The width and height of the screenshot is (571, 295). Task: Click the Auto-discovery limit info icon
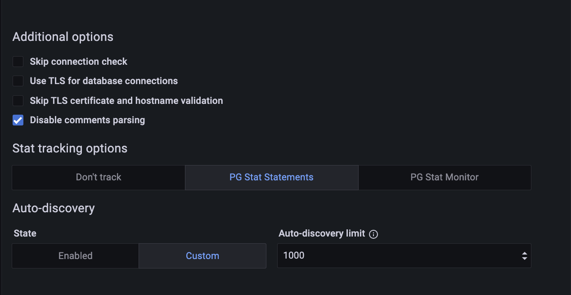coord(373,234)
